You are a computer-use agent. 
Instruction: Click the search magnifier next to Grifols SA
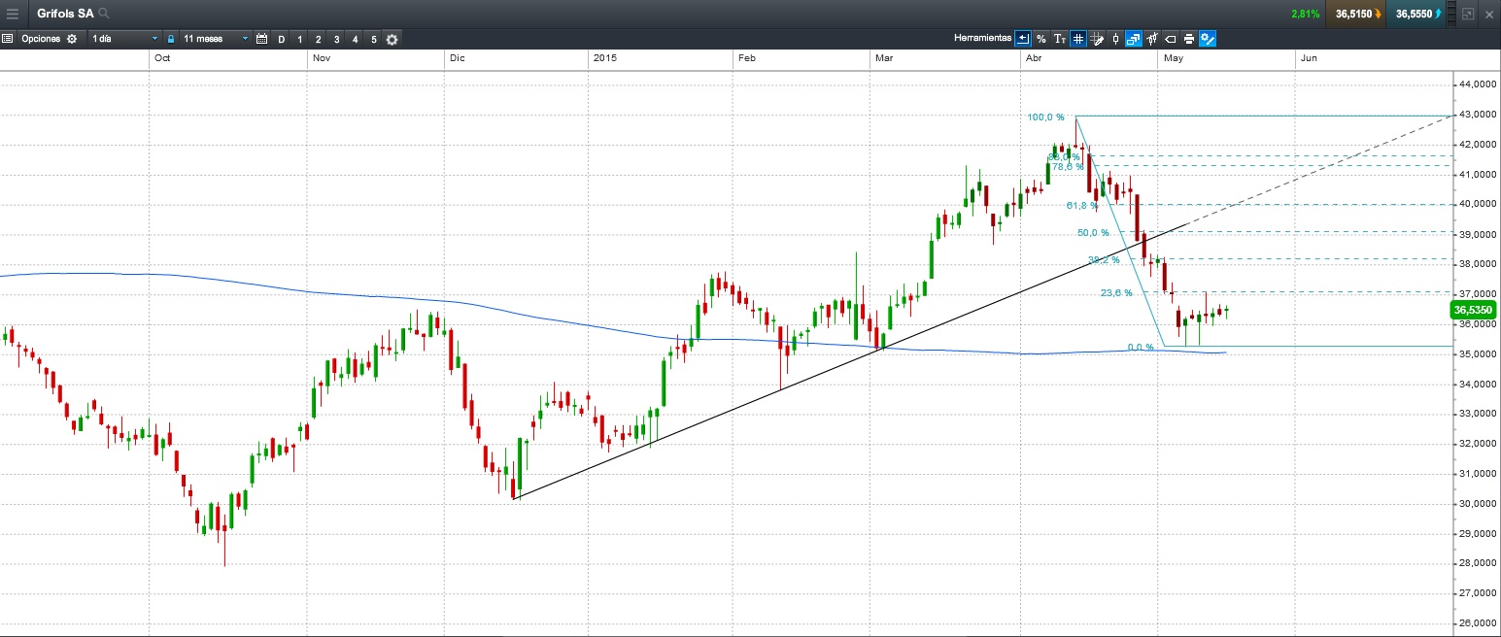point(104,14)
